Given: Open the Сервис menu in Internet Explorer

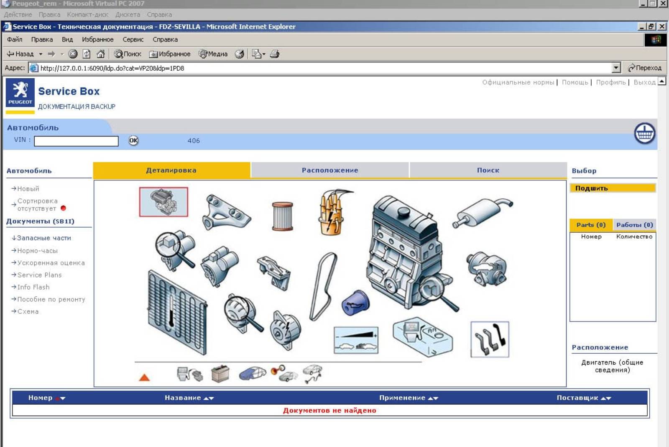Looking at the screenshot, I should pyautogui.click(x=133, y=39).
